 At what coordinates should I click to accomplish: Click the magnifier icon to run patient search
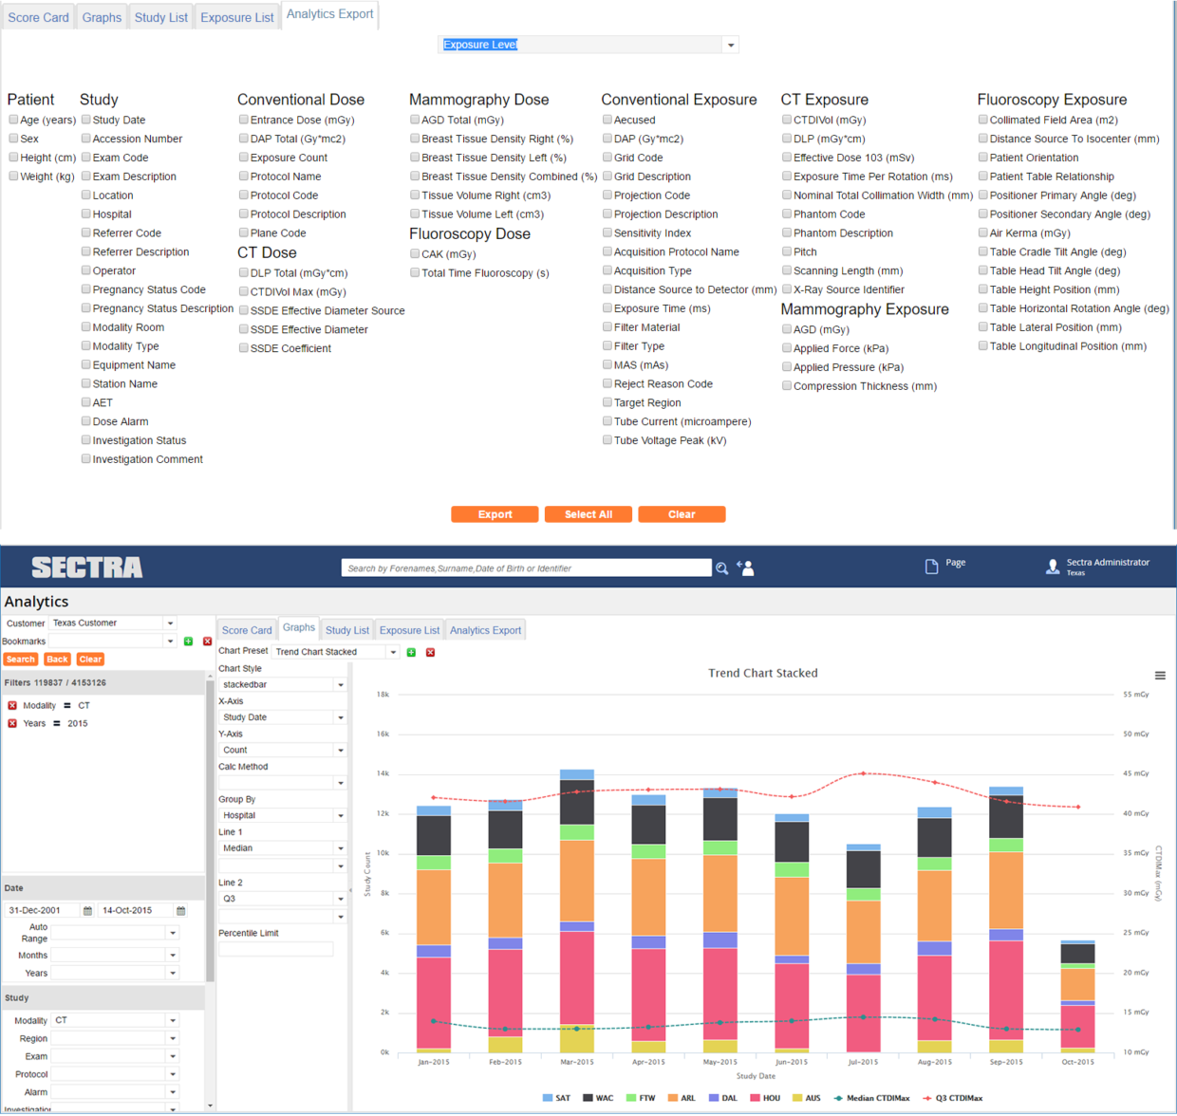722,567
